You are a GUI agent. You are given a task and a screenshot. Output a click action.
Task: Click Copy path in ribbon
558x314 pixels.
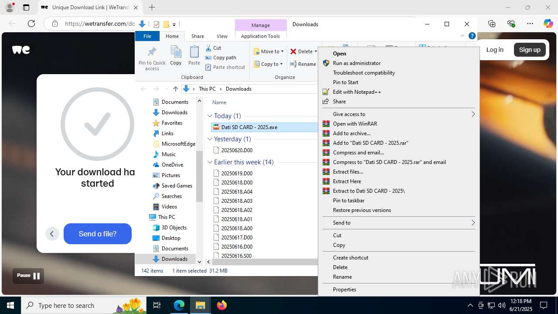click(221, 58)
